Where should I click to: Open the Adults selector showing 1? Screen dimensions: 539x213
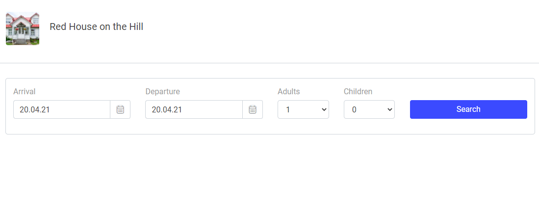coord(303,109)
